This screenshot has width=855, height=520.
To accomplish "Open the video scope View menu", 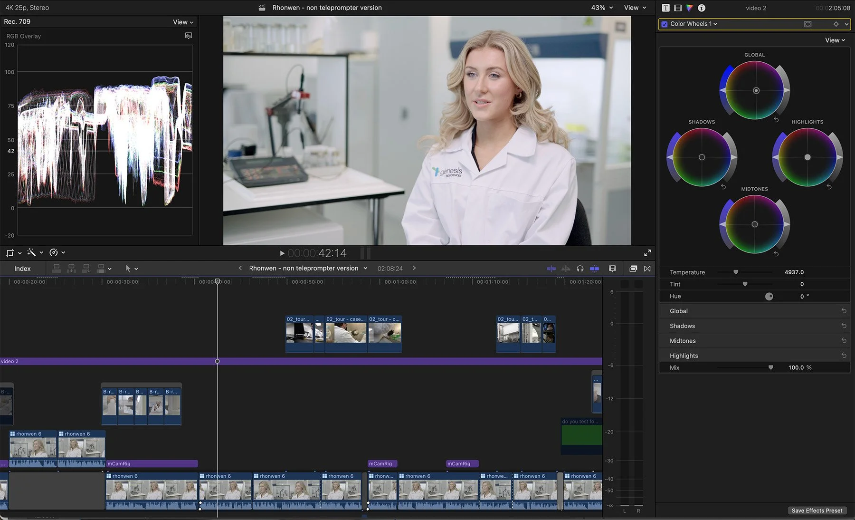I will click(x=183, y=22).
